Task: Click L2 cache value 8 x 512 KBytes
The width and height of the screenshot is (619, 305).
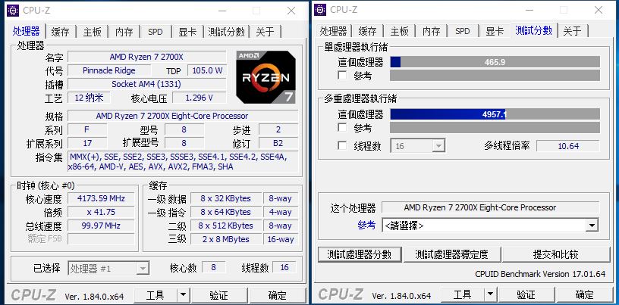Action: pos(225,226)
